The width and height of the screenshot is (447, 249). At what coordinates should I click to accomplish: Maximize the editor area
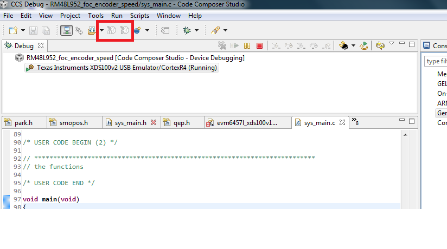(412, 121)
